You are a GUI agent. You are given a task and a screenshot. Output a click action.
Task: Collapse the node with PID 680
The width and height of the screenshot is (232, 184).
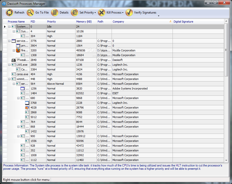coord(18,98)
